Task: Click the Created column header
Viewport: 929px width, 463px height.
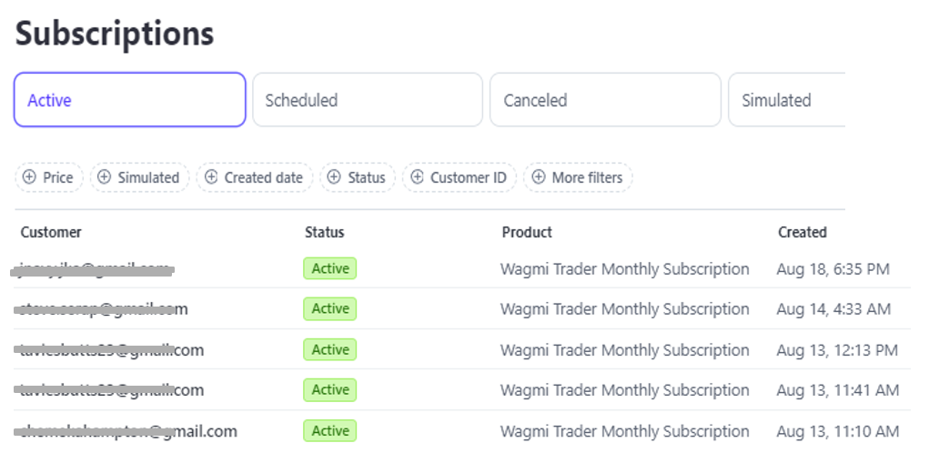Action: (x=802, y=232)
